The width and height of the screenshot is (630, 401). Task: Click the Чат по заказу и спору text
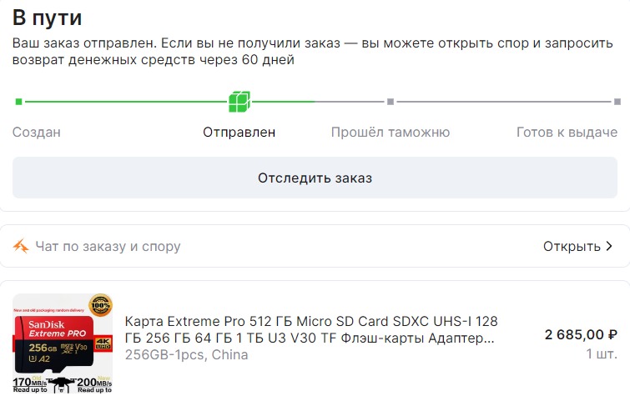pyautogui.click(x=108, y=246)
